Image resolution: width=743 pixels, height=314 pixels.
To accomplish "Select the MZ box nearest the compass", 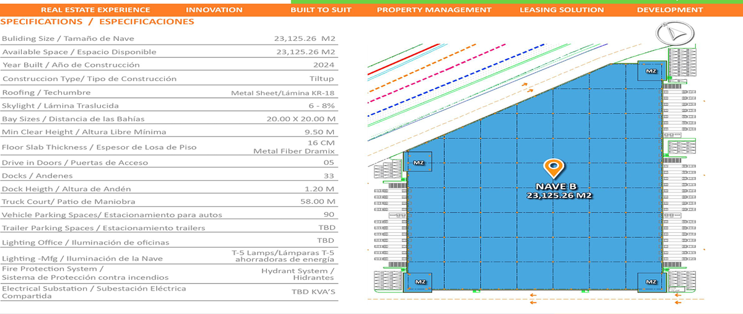I will (651, 71).
